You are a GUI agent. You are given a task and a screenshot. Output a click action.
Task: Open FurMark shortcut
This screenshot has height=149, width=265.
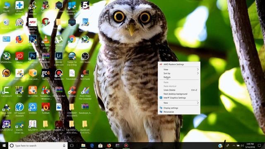46,108
